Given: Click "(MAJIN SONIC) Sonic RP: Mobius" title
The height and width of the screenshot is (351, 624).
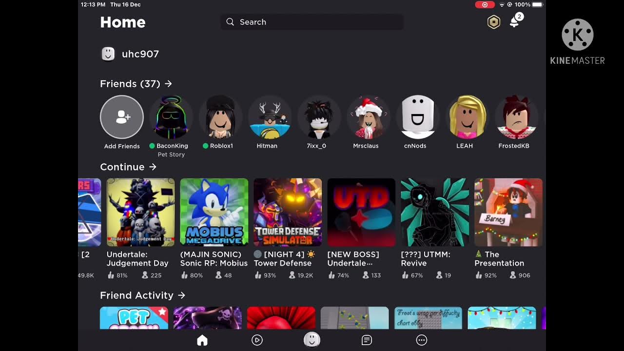Looking at the screenshot, I should pos(214,259).
